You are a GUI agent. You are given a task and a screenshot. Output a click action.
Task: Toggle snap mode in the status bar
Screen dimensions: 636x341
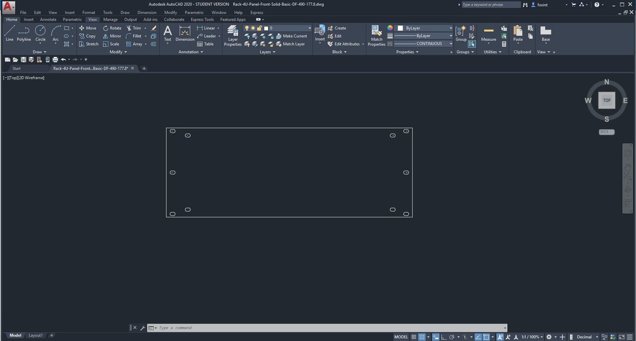coord(422,337)
